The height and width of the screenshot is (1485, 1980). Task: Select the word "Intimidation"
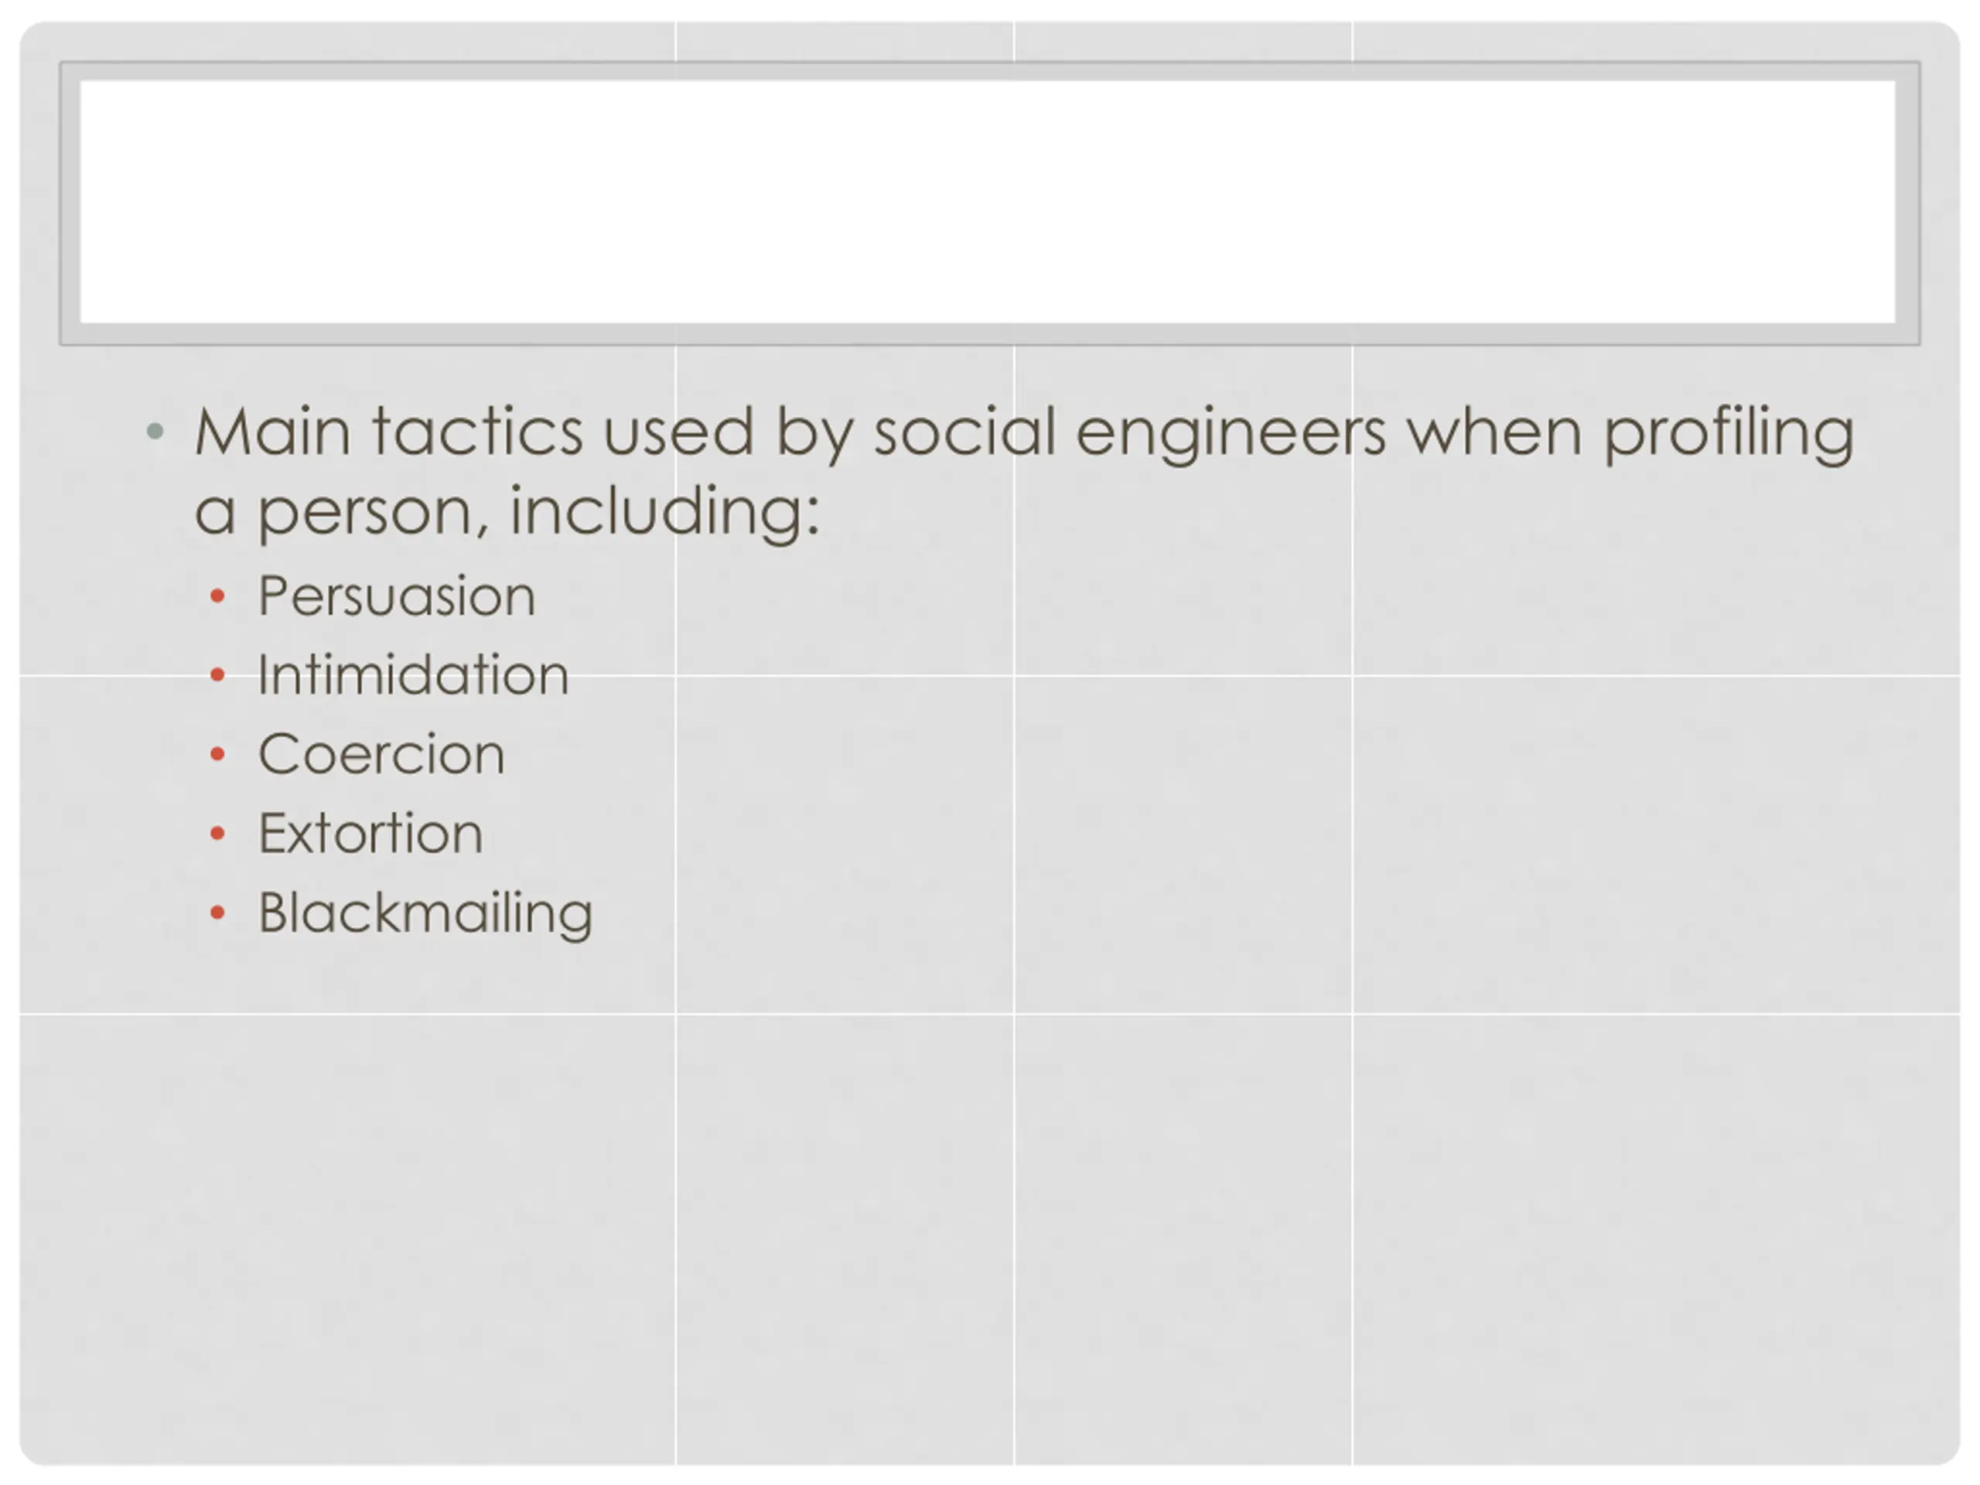[413, 675]
